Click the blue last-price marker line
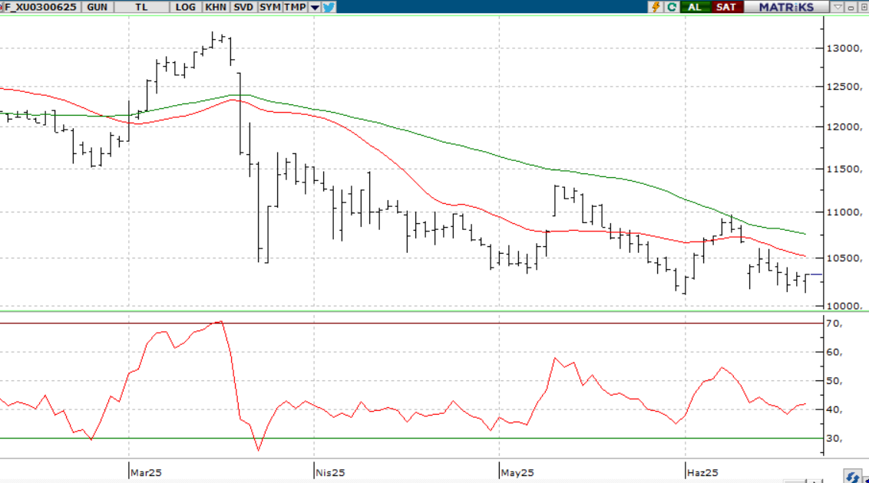This screenshot has width=869, height=483. coord(816,274)
